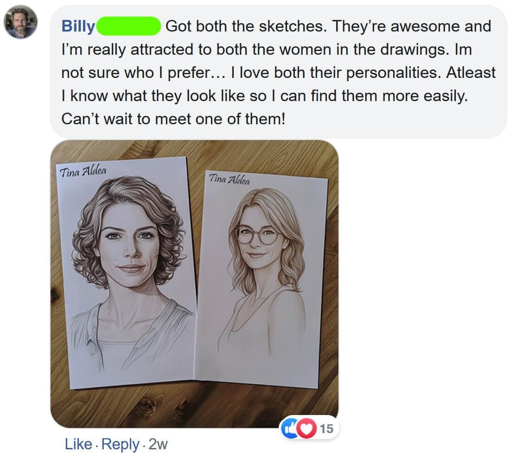510x460 pixels.
Task: Reply to Billy's comment
Action: click(120, 445)
